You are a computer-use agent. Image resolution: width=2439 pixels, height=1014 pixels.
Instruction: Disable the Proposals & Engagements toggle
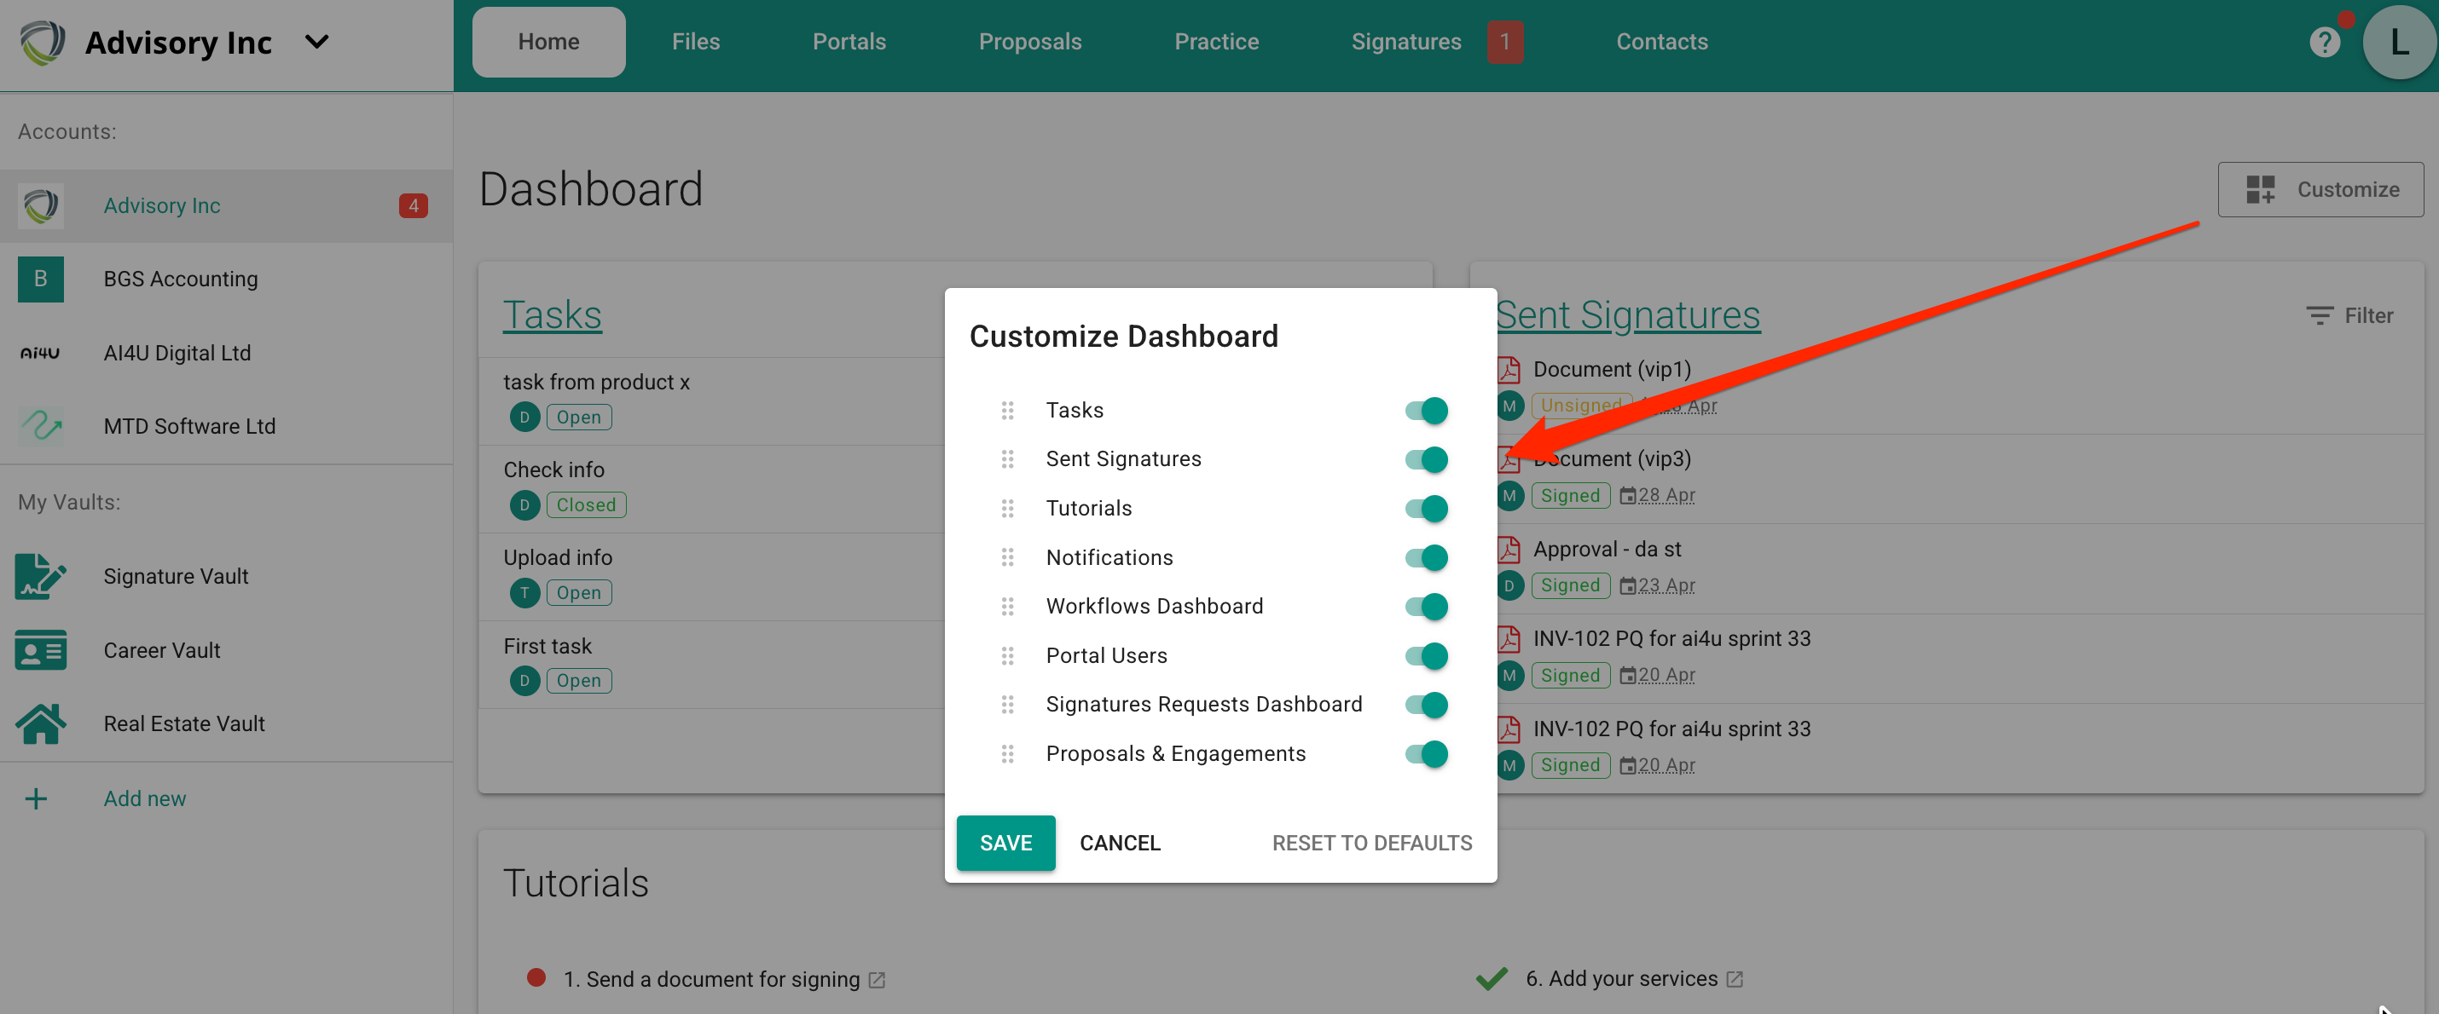tap(1426, 754)
